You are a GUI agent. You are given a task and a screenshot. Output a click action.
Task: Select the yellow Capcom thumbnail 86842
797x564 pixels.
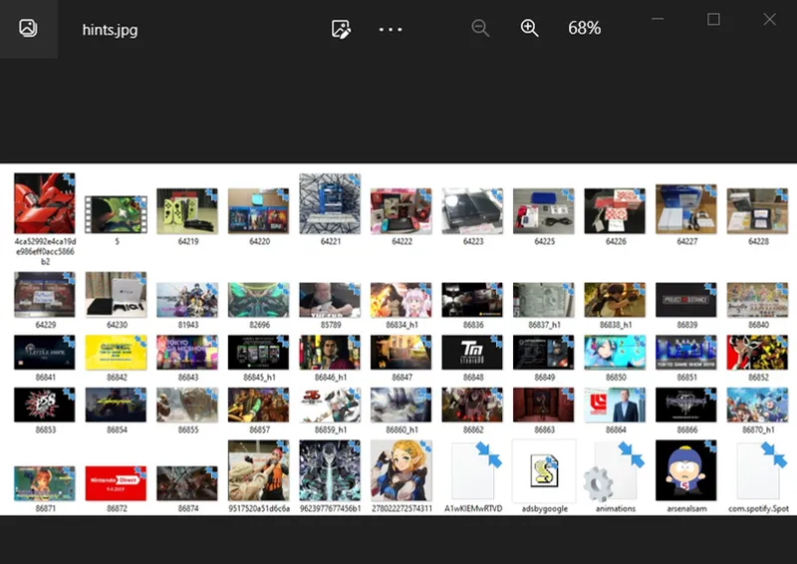click(x=116, y=353)
